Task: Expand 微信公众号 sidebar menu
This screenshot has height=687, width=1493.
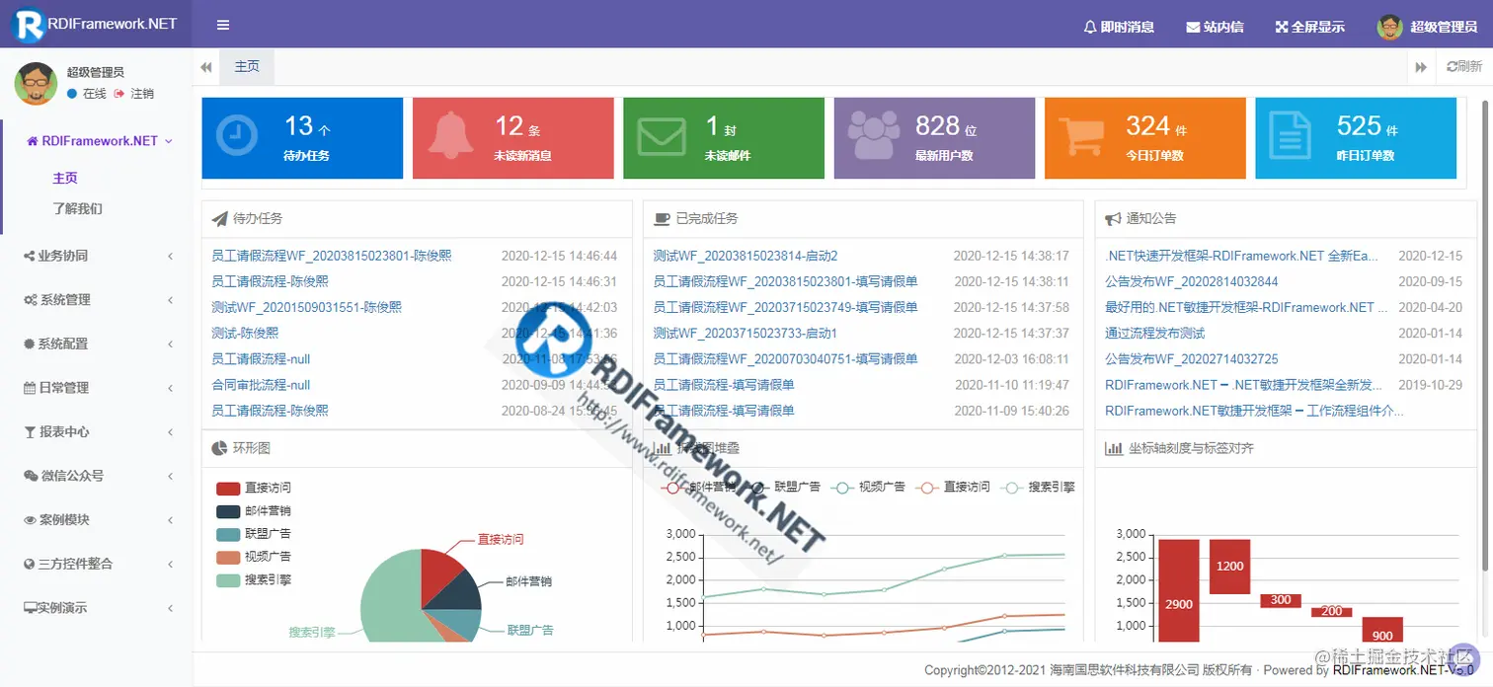Action: pos(97,476)
